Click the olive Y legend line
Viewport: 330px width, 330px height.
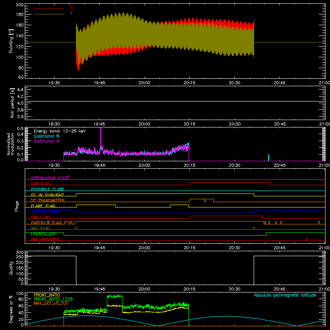(49, 14)
